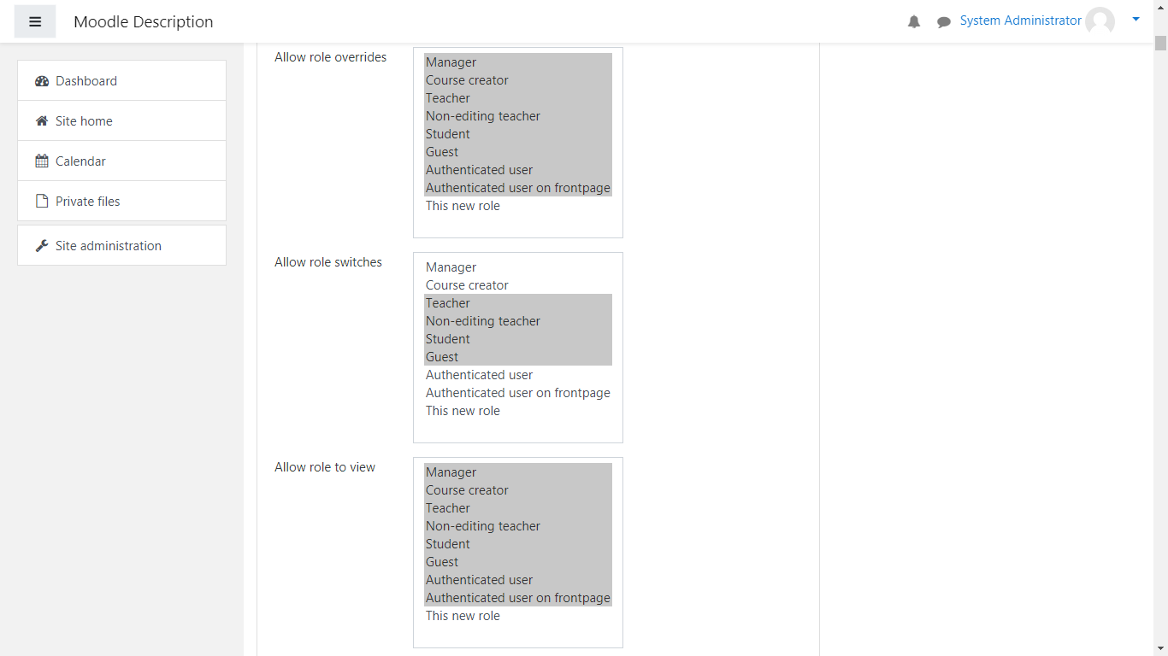Viewport: 1168px width, 656px height.
Task: Click the Moodle Description site title
Action: (x=144, y=22)
